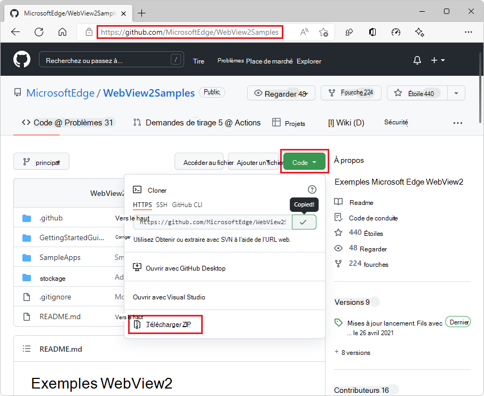The image size is (484, 396).
Task: Open notifications via the bell icon
Action: pyautogui.click(x=417, y=60)
